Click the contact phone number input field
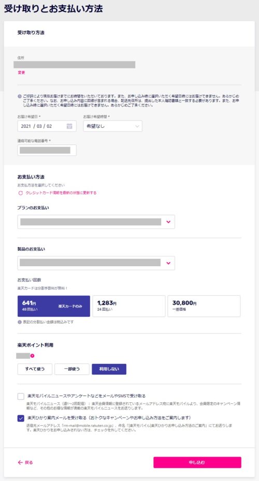259x481 pixels. 47,150
